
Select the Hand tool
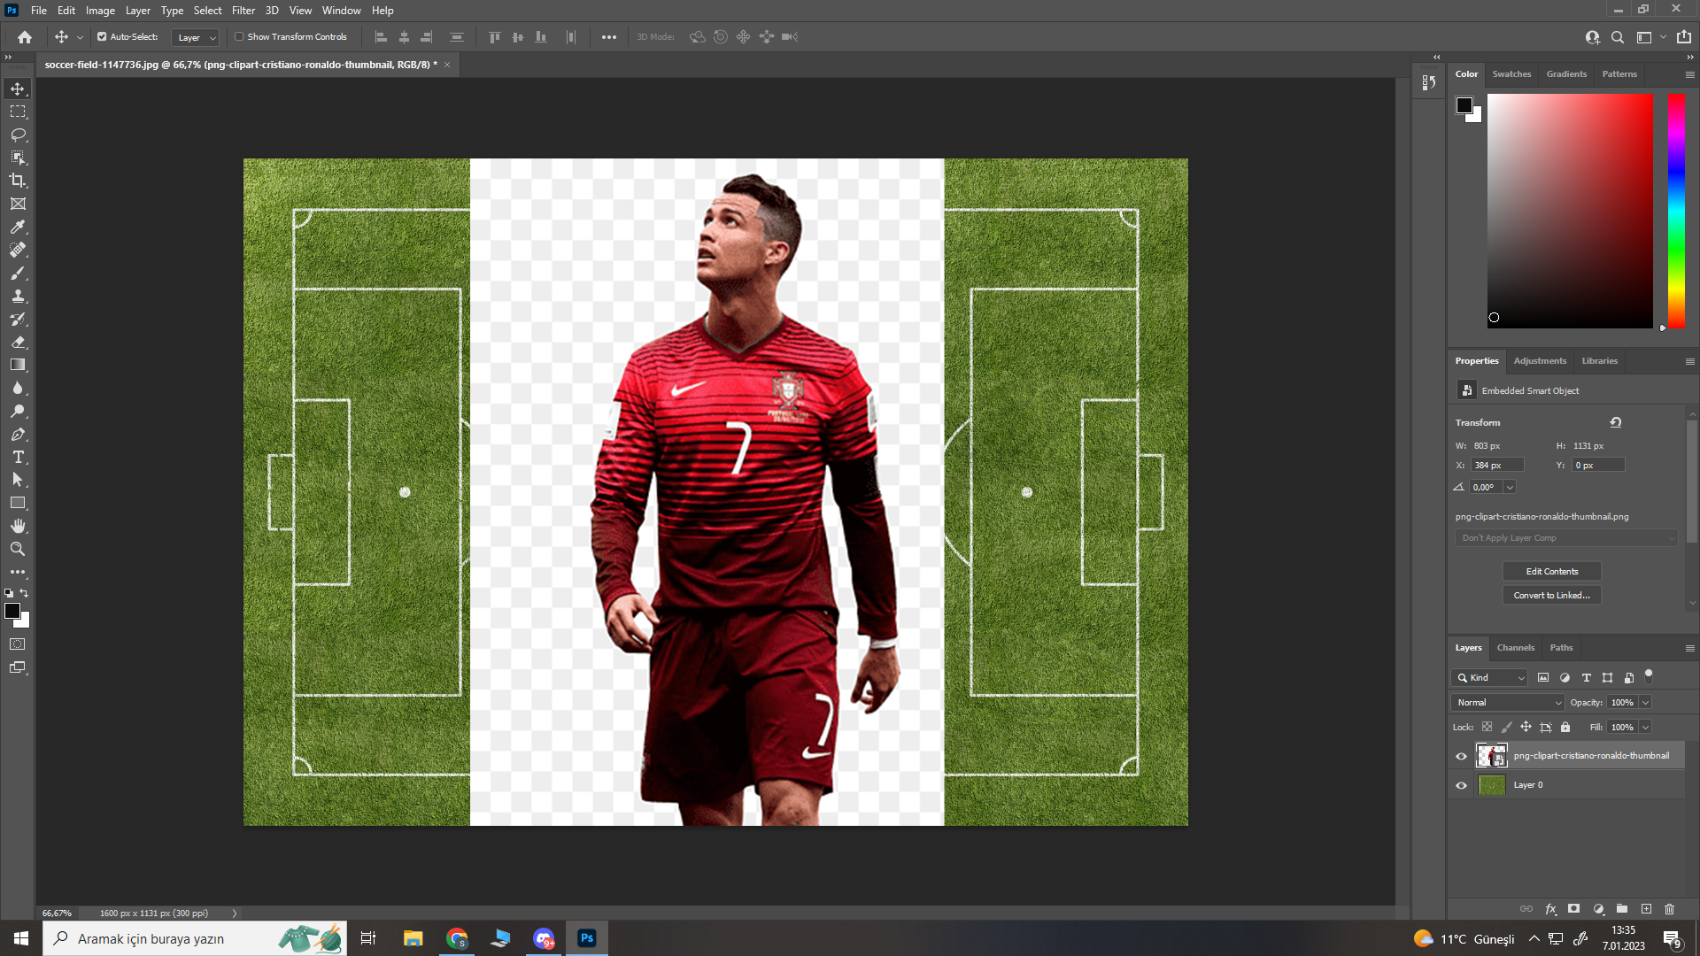pos(18,526)
